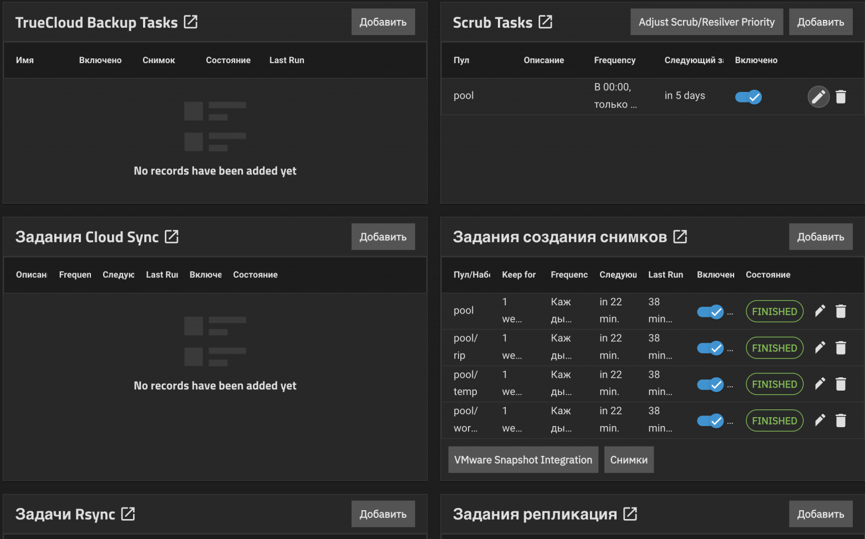Toggle the pool/temp snapshot task switch
Screen dimensions: 865x539
[x=710, y=384]
